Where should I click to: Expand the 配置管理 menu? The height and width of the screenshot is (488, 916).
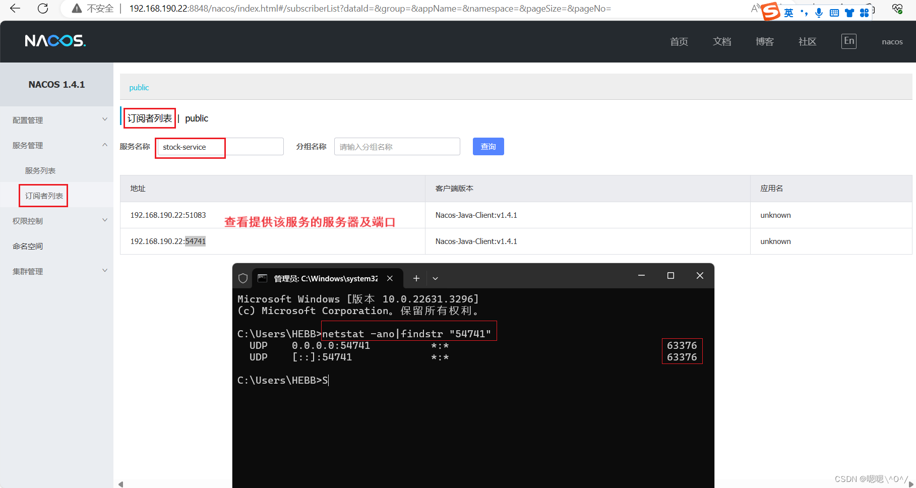pyautogui.click(x=56, y=120)
